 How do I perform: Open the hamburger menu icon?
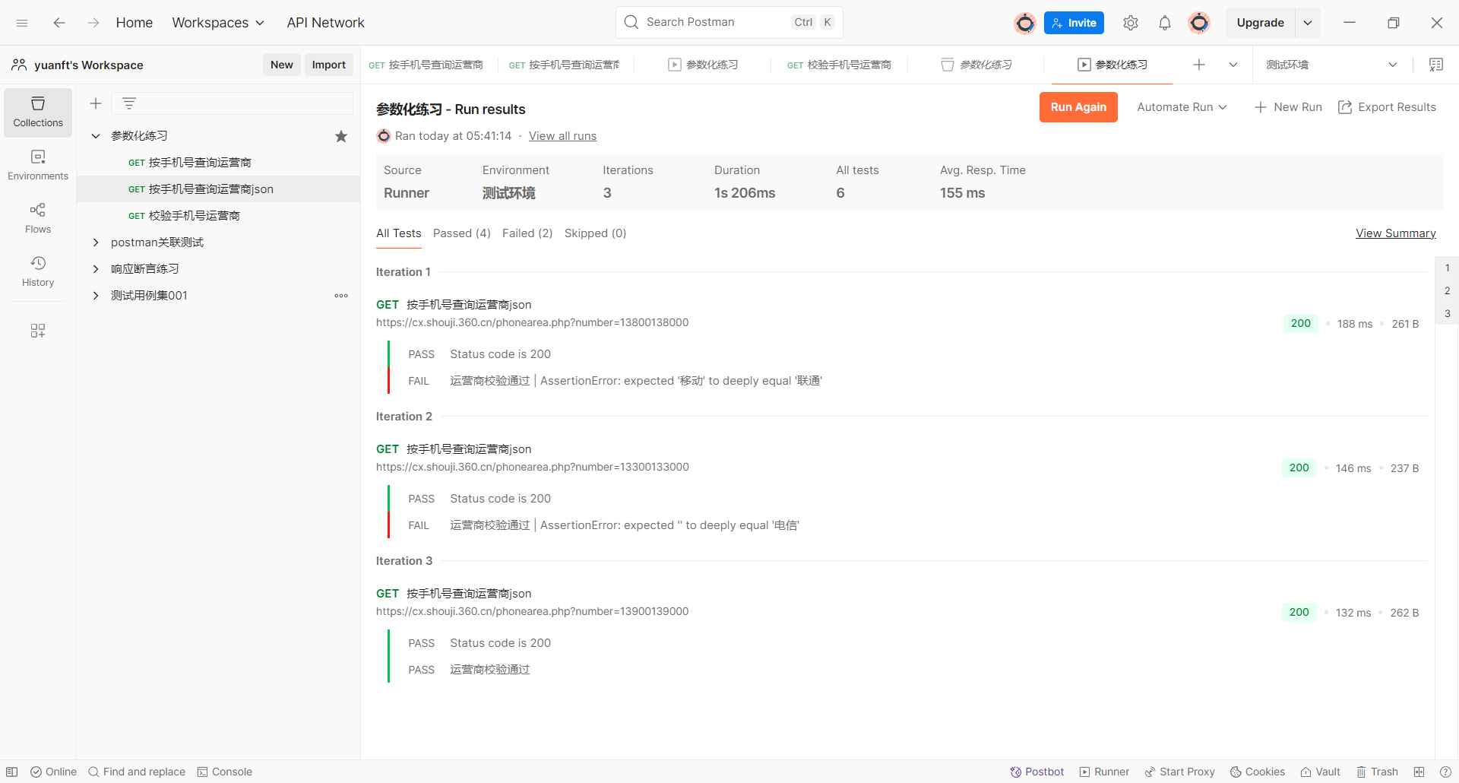pos(22,23)
